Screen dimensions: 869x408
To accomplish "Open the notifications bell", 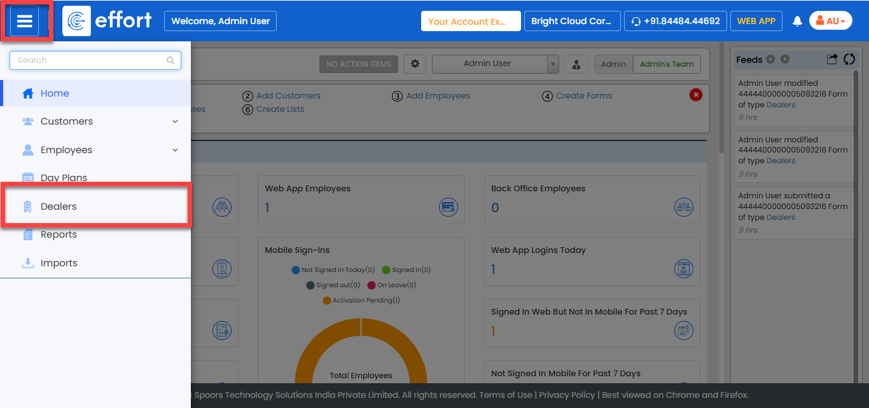I will 797,21.
